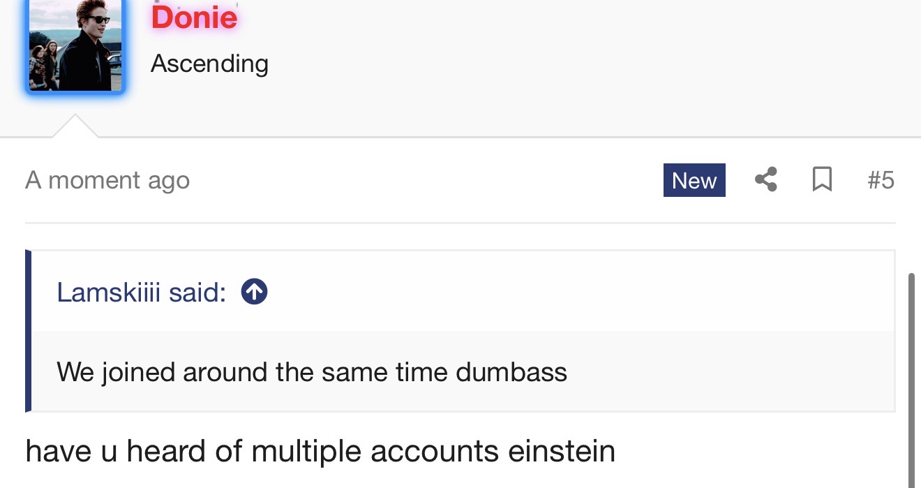Bookmark this post with the bookmark icon
The width and height of the screenshot is (921, 488).
point(823,180)
